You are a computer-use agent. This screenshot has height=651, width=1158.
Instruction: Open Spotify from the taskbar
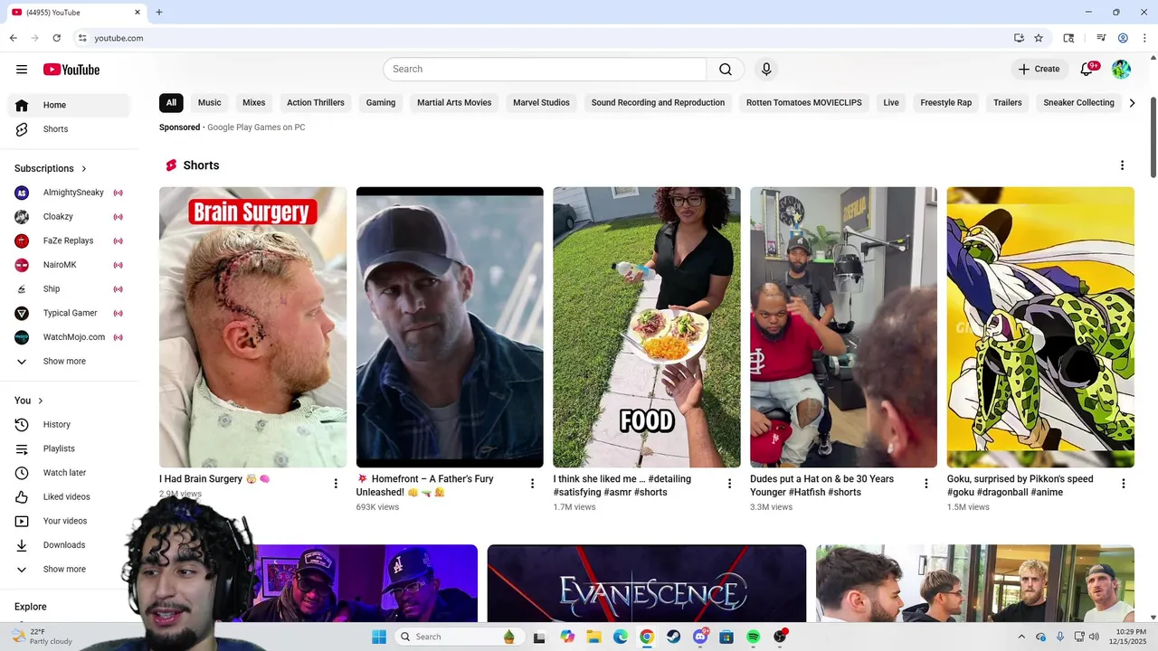(x=753, y=637)
